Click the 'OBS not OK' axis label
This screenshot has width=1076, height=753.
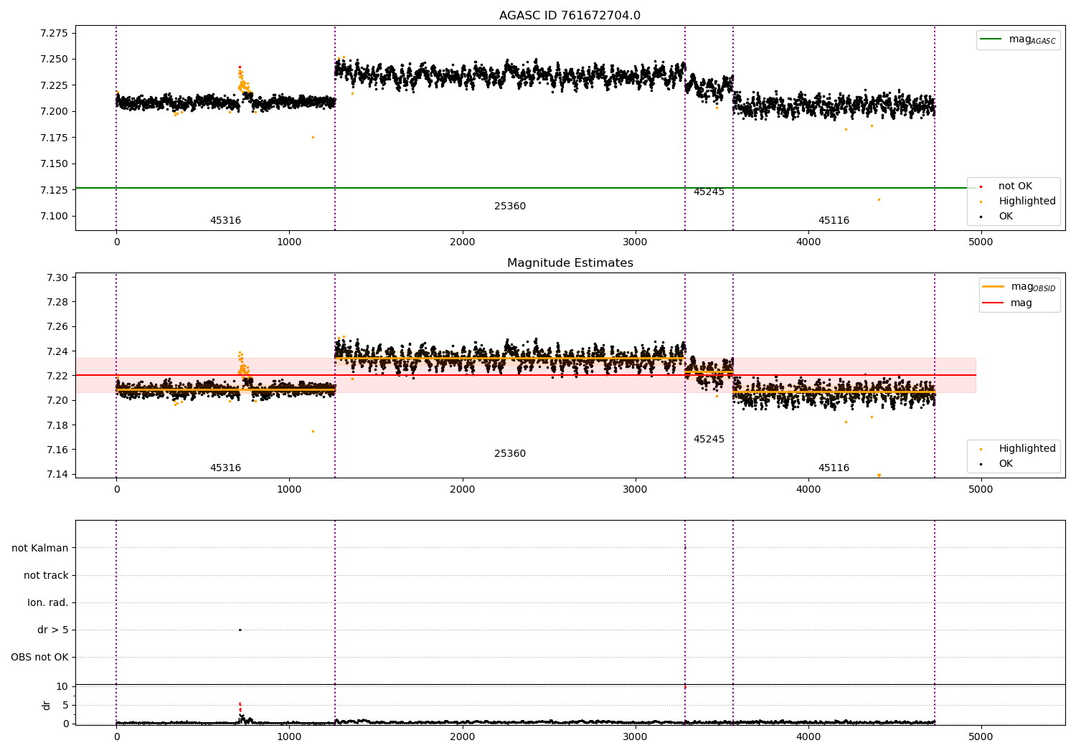point(39,658)
